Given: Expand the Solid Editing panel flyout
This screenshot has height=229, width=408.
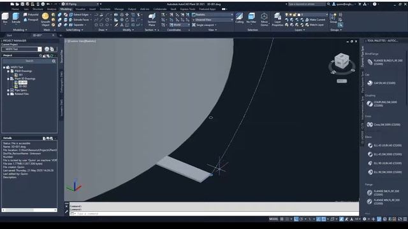Looking at the screenshot, I should pos(74,30).
